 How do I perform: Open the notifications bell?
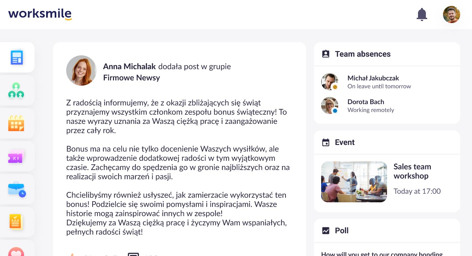pyautogui.click(x=422, y=14)
